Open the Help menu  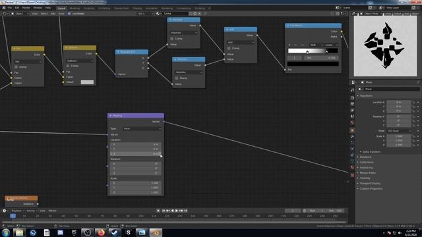click(x=48, y=8)
